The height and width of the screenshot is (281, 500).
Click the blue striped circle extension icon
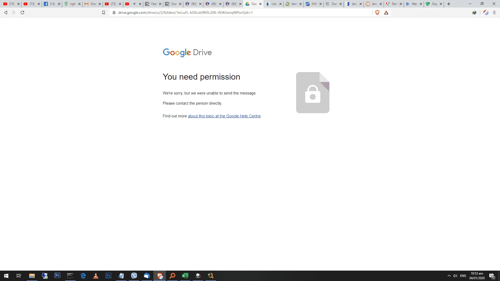pyautogui.click(x=486, y=12)
